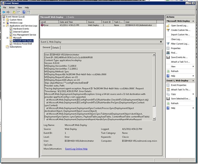Select the Error event row dated 4/1/2011
Viewport: 198px width, 164px height.
point(98,25)
